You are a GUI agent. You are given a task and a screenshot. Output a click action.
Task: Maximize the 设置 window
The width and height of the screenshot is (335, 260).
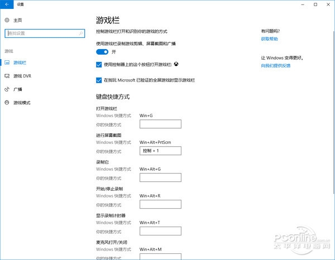pos(315,4)
